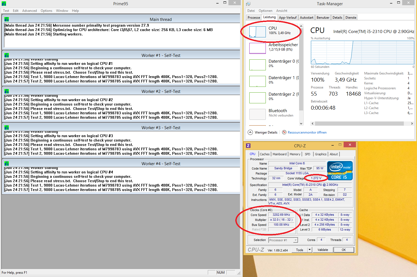417x277 pixels.
Task: Click the Validate button in CPU-Z
Action: pos(323,250)
